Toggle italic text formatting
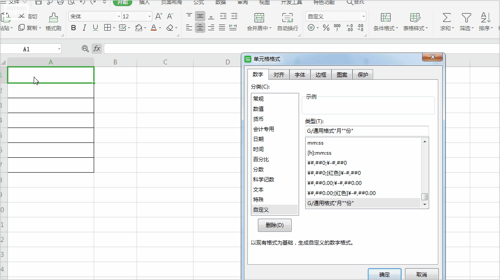 click(84, 28)
